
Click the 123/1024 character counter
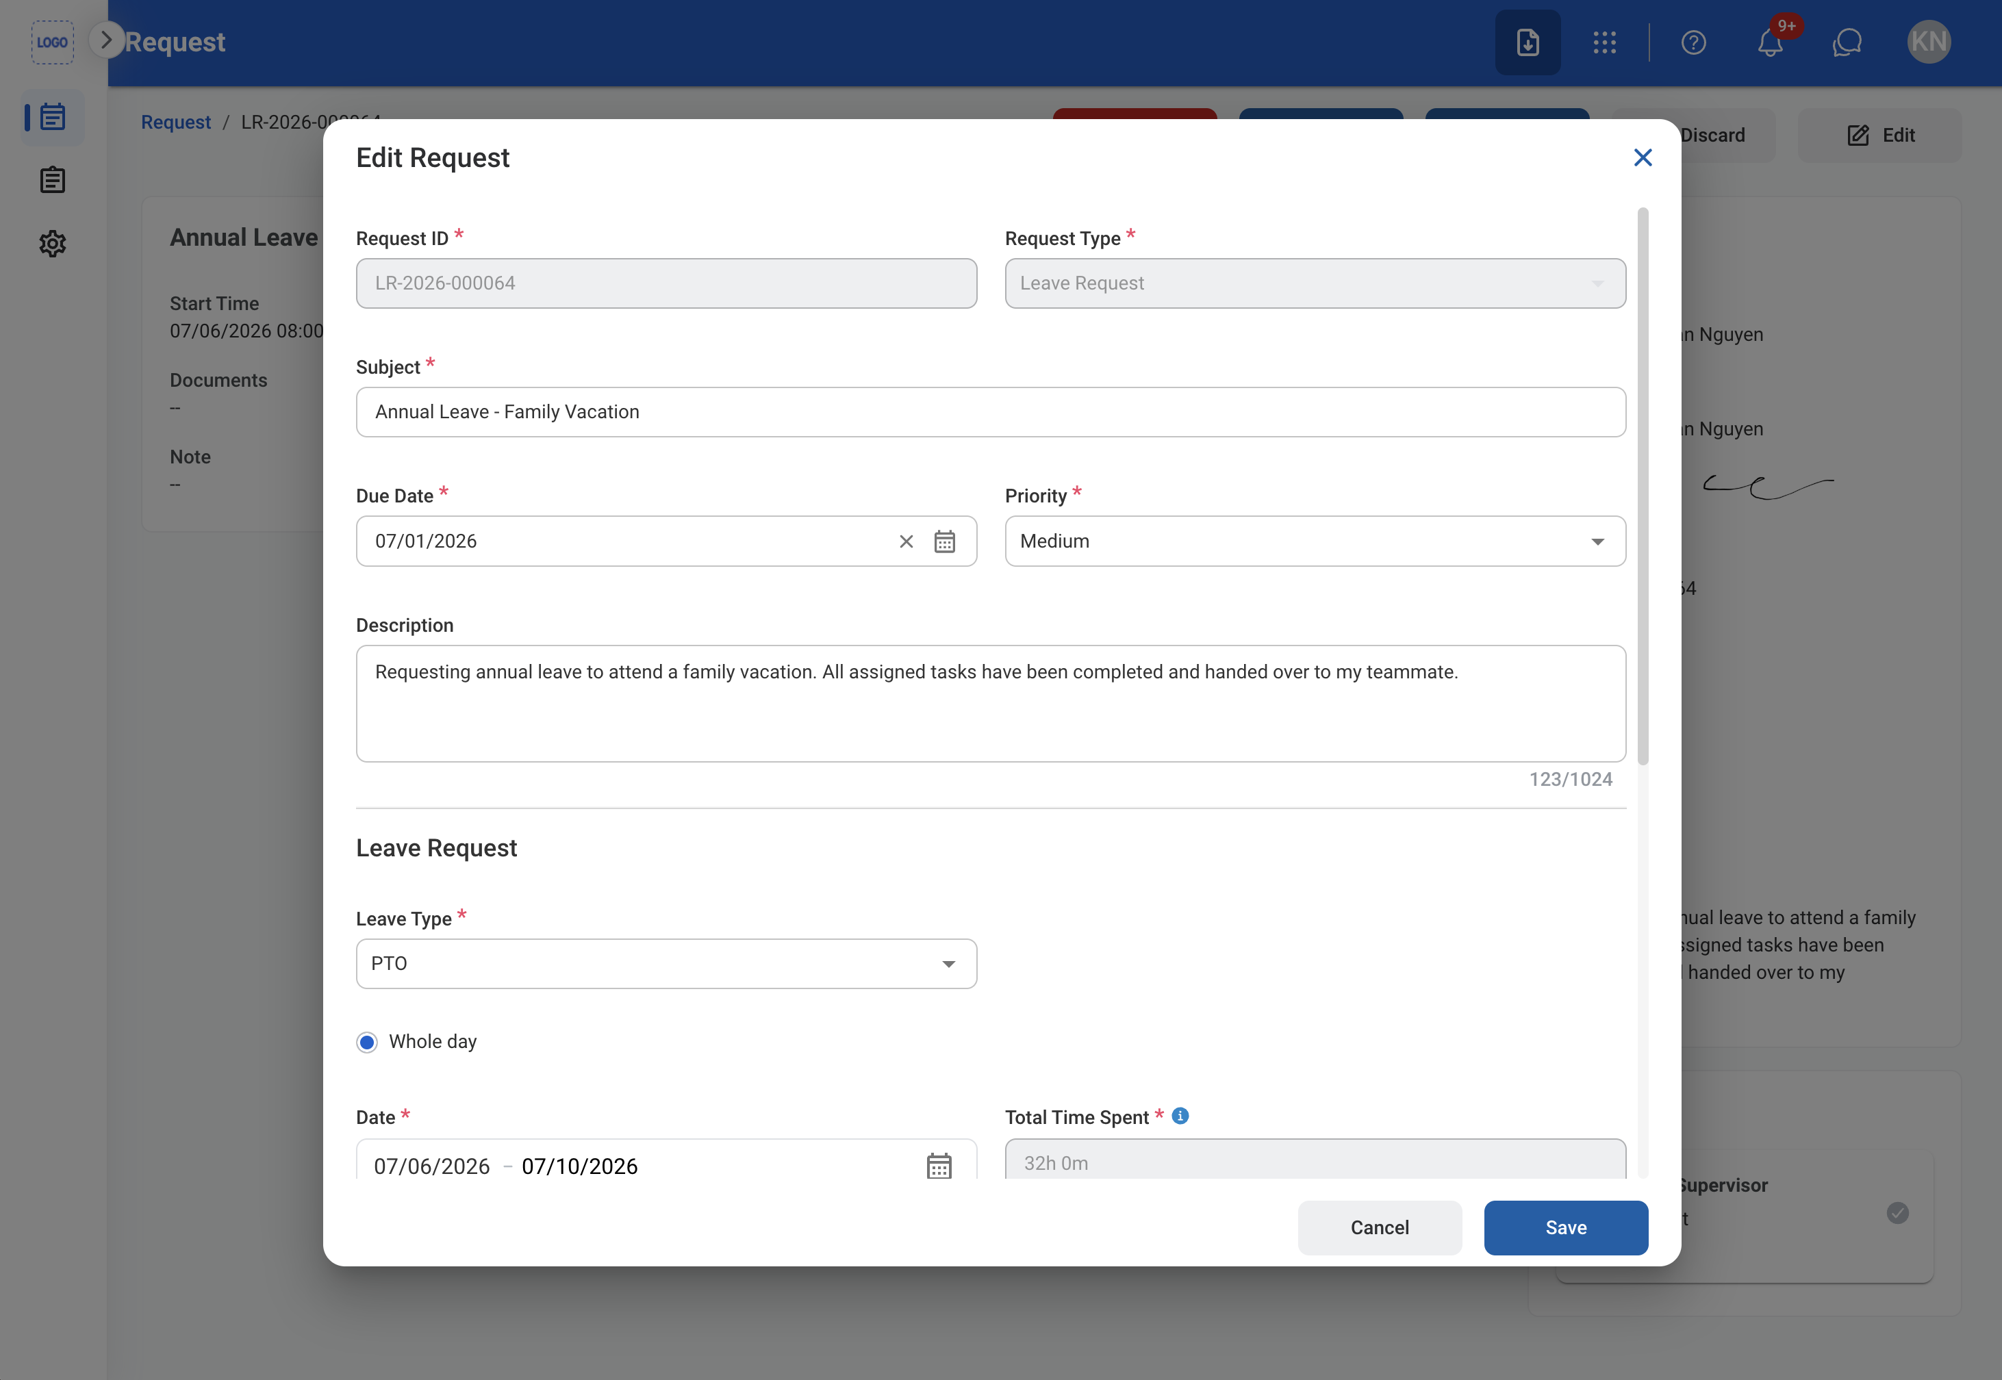click(1571, 779)
